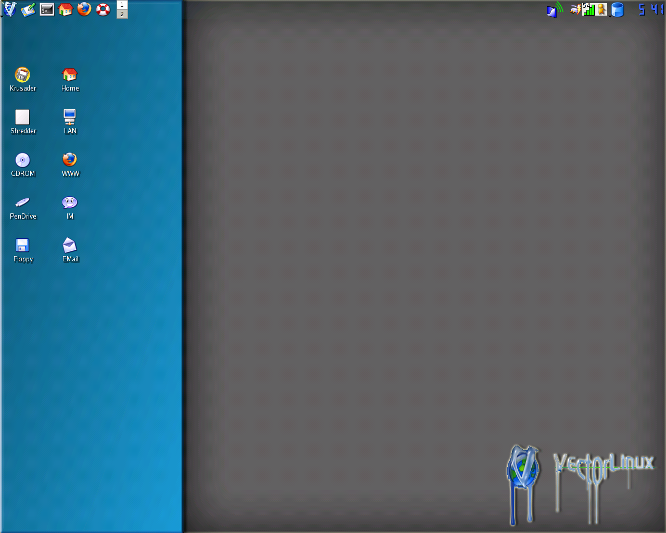Open the terminal from the panel
The width and height of the screenshot is (666, 533).
(x=47, y=9)
